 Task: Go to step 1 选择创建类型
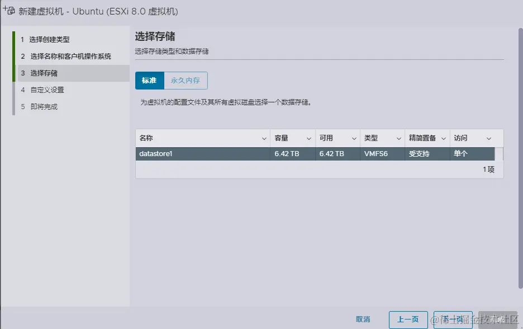[49, 40]
